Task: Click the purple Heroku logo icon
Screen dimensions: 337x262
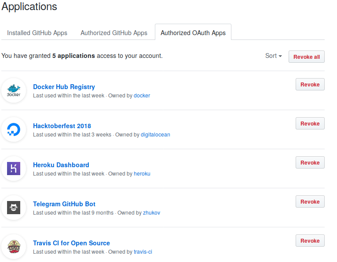Action: [14, 169]
